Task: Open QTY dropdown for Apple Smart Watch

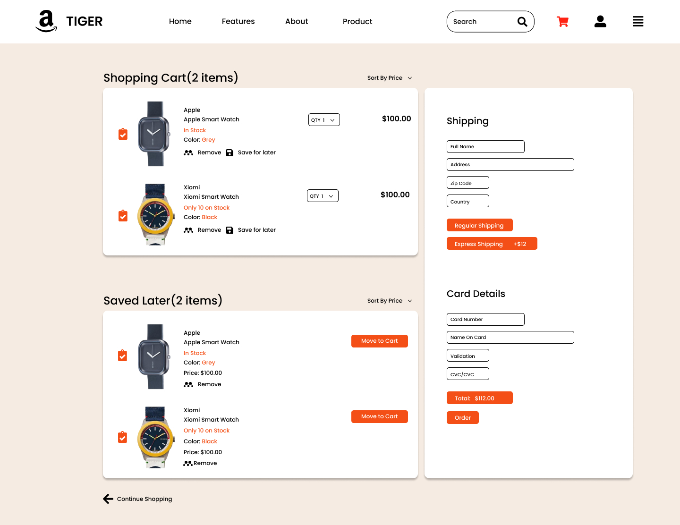Action: [324, 120]
